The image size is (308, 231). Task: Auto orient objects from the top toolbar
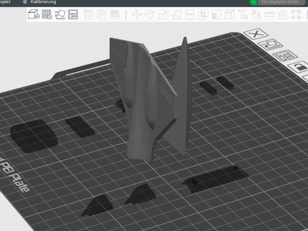(60, 14)
